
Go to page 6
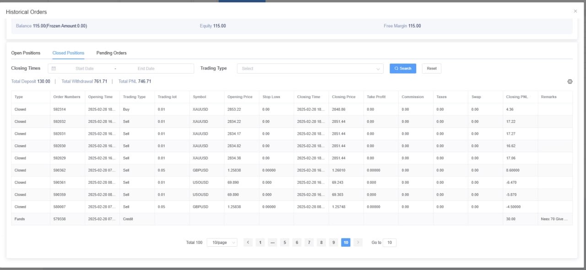[297, 243]
